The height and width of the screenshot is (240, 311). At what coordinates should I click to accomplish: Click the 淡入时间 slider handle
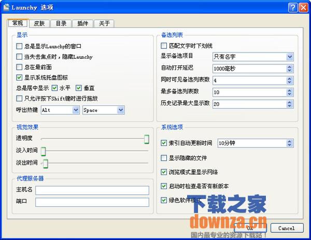(43, 151)
